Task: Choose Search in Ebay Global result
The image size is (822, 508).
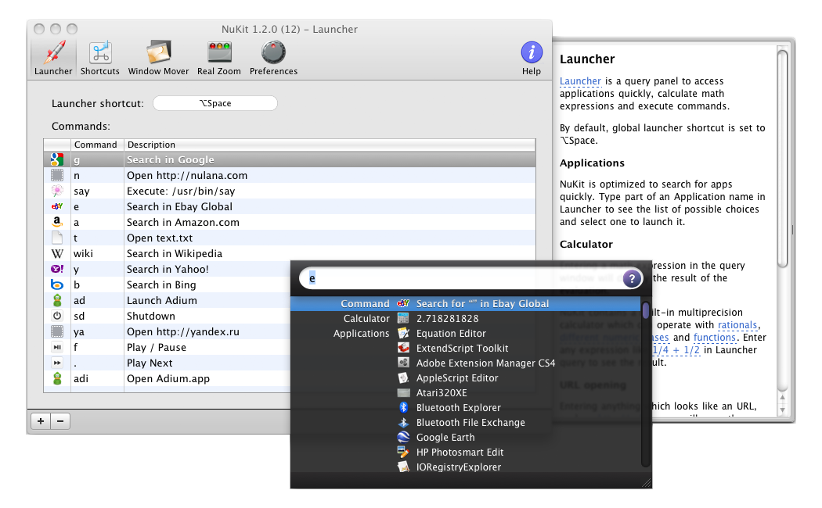Action: 482,304
